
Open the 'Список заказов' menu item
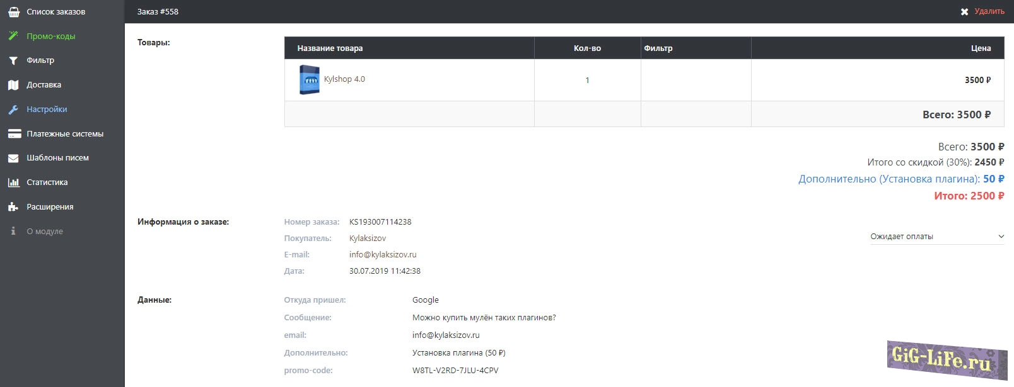pos(55,12)
